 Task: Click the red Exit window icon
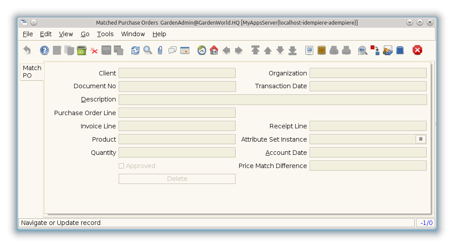[417, 50]
